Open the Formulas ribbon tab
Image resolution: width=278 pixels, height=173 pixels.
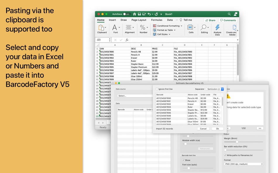click(157, 20)
